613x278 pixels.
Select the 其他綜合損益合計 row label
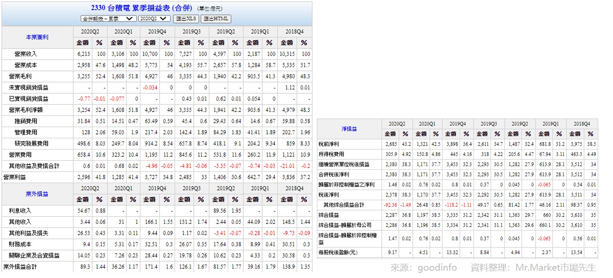tap(344, 205)
